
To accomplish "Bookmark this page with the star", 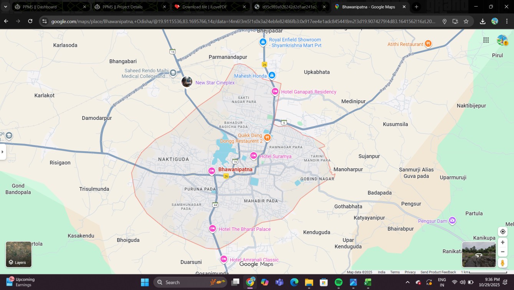I will [466, 22].
